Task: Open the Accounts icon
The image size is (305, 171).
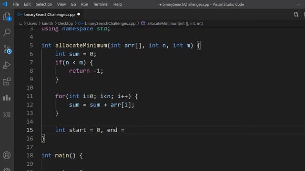Action: coord(7,155)
